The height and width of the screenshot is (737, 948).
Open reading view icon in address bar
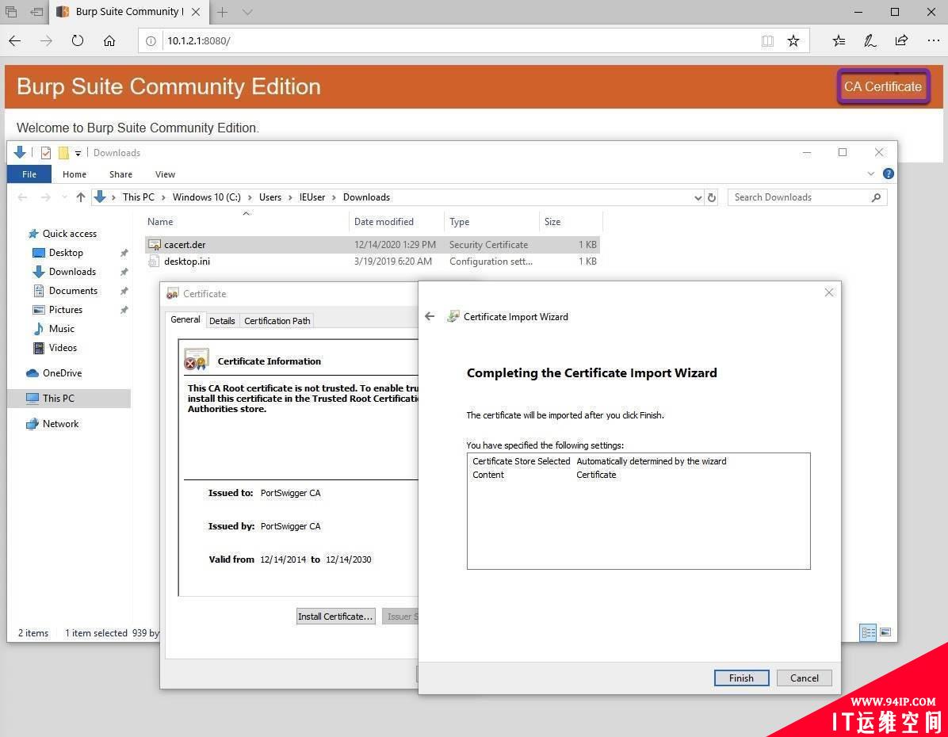767,40
